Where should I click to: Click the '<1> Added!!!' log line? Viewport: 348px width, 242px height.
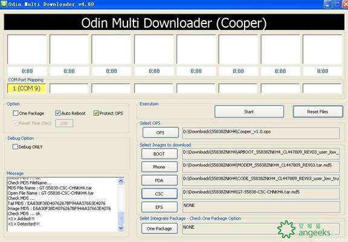pos(21,218)
